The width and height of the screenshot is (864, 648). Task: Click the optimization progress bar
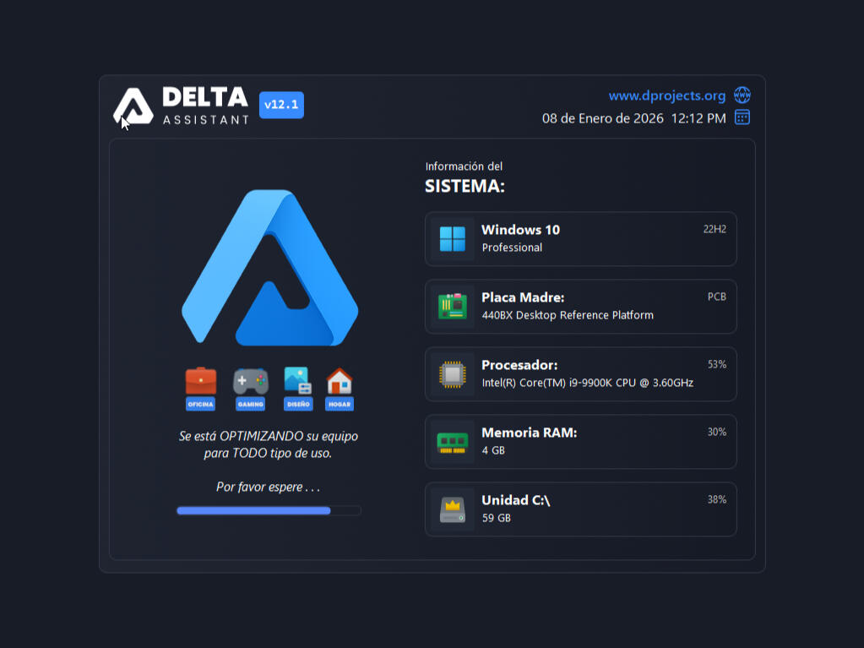tap(269, 510)
